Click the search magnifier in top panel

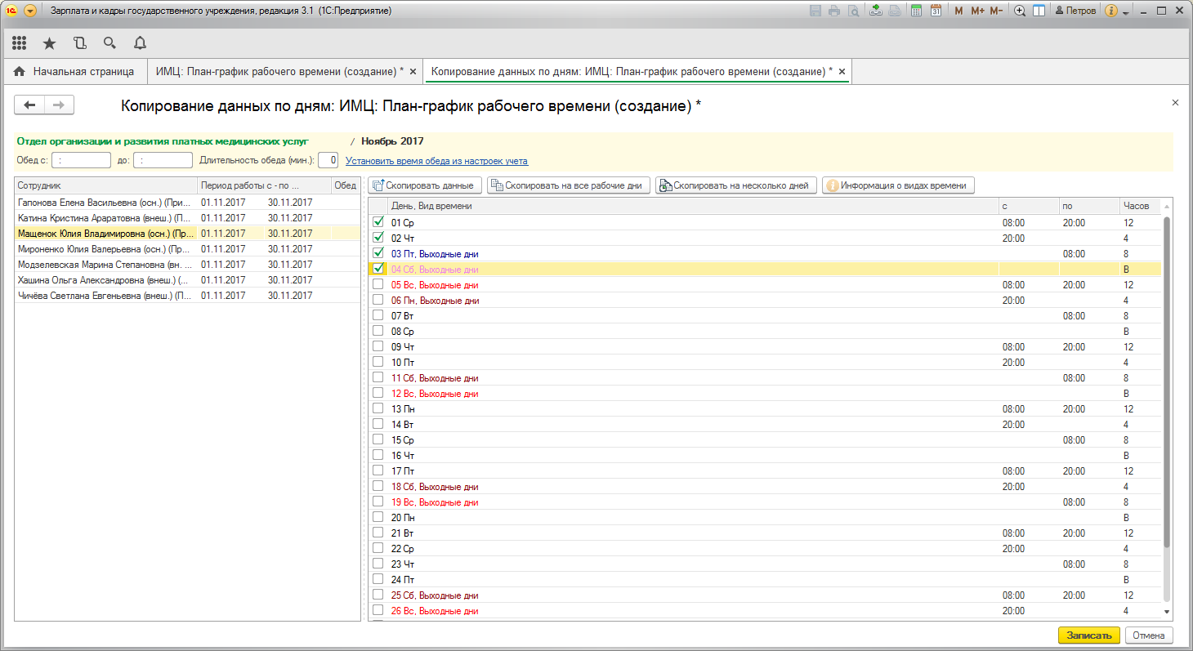coord(109,43)
